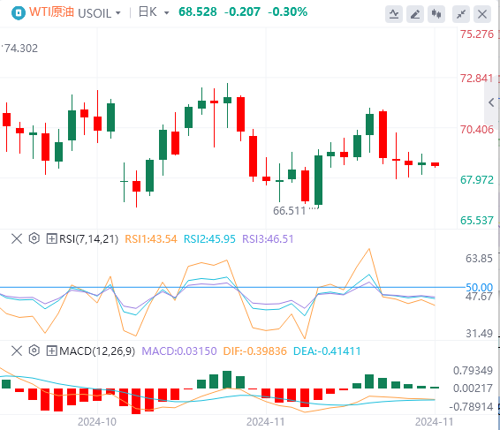Open MACD indicator settings hexagon icon
Screen dimensions: 500x430
click(x=34, y=351)
